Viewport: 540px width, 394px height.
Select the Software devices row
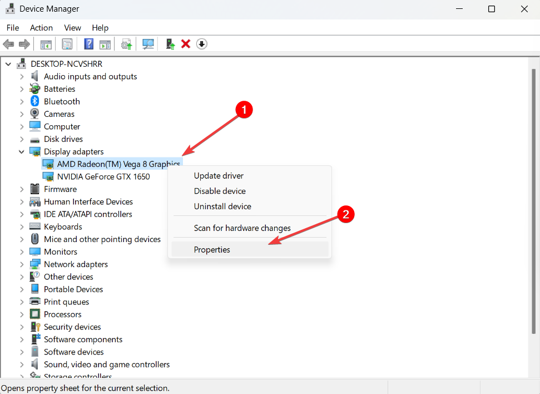(74, 352)
